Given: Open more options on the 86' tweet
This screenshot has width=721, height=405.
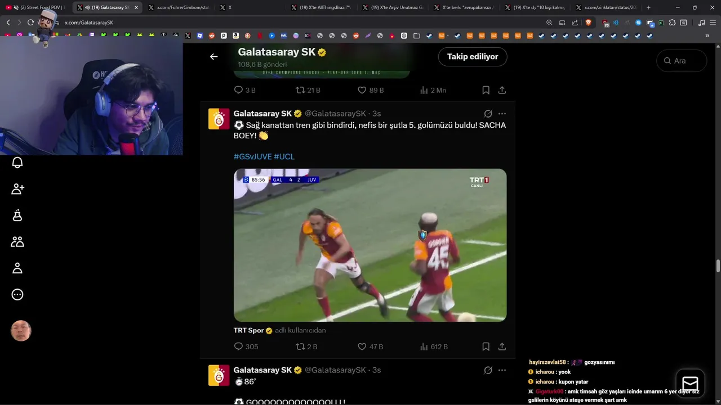Looking at the screenshot, I should [502, 370].
